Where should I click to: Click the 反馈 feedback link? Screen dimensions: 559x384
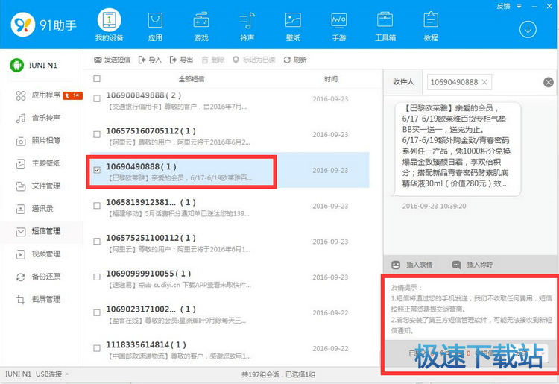click(503, 6)
